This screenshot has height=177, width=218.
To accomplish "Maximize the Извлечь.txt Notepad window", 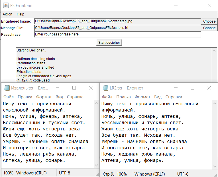I will click(74, 88).
